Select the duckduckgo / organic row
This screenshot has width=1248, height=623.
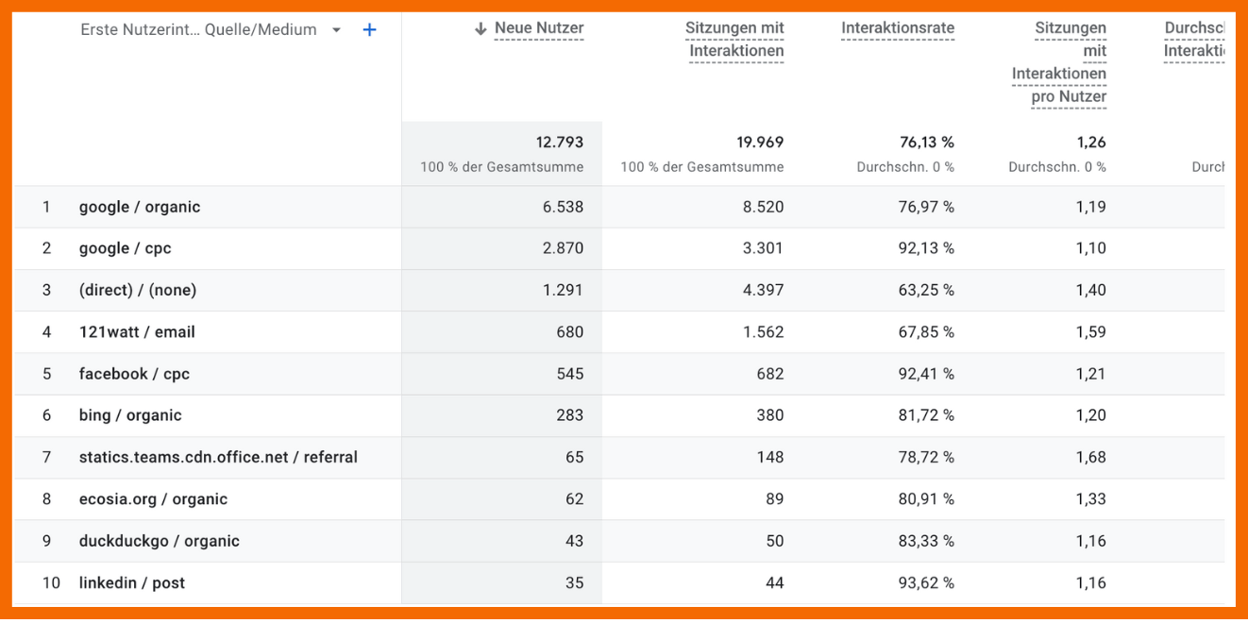click(x=159, y=541)
